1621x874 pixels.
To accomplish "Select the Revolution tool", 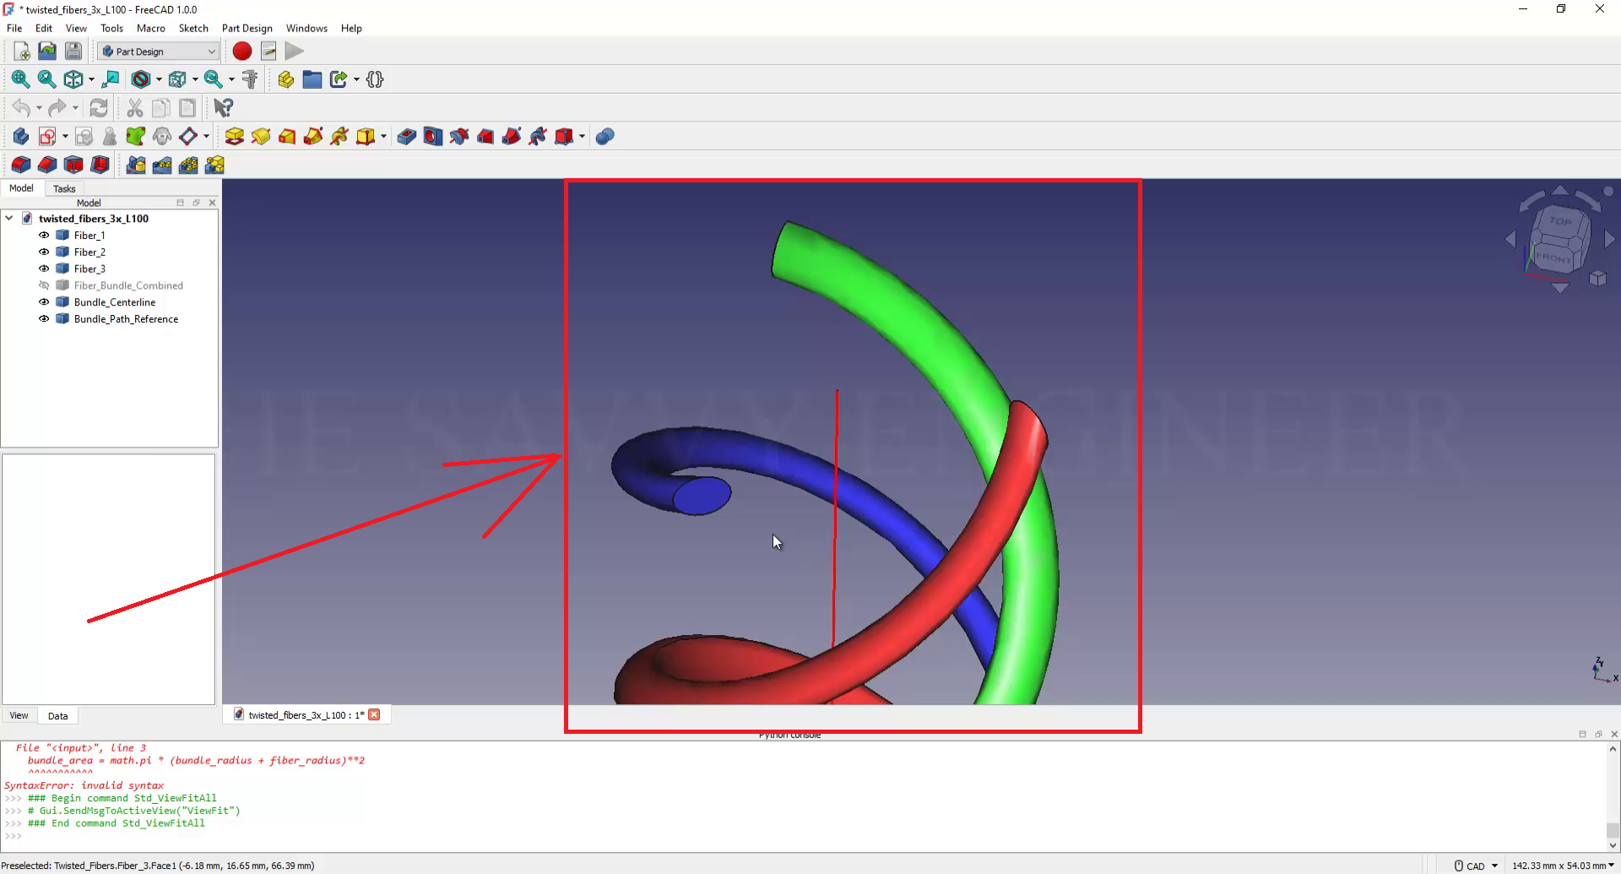I will (261, 137).
